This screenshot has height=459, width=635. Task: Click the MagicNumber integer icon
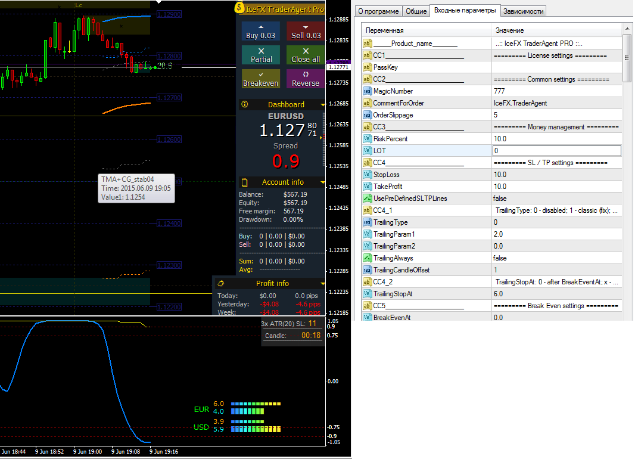click(x=367, y=91)
